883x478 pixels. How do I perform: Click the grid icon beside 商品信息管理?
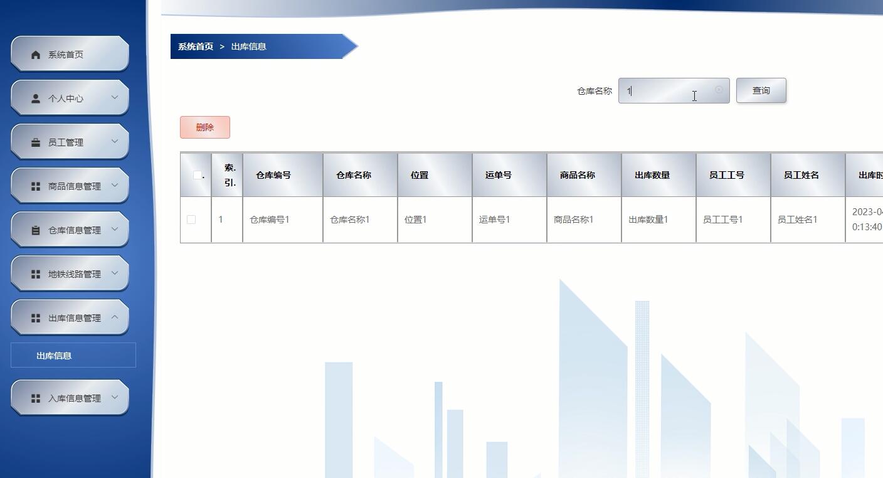pyautogui.click(x=35, y=186)
